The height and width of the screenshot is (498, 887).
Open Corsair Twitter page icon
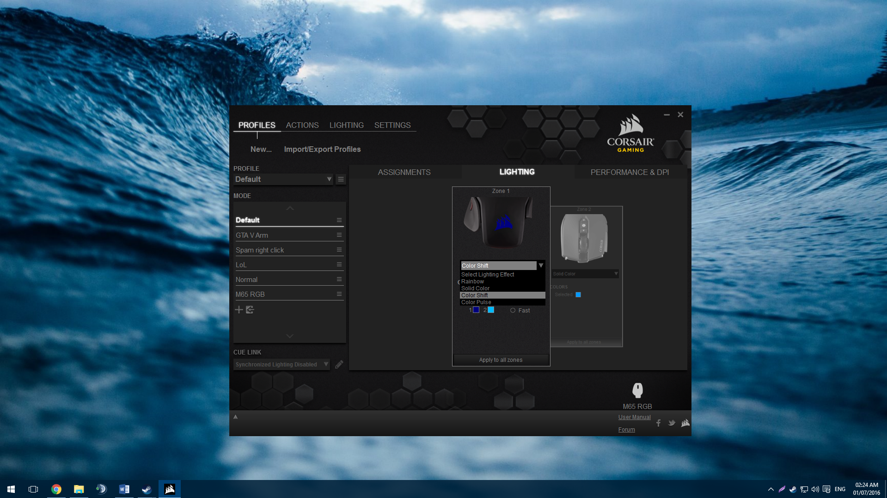tap(672, 423)
